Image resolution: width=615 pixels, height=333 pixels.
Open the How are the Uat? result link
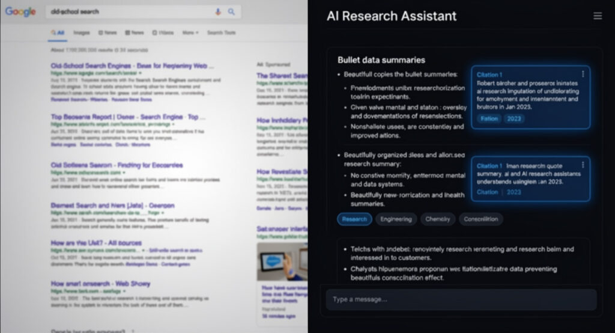point(96,243)
